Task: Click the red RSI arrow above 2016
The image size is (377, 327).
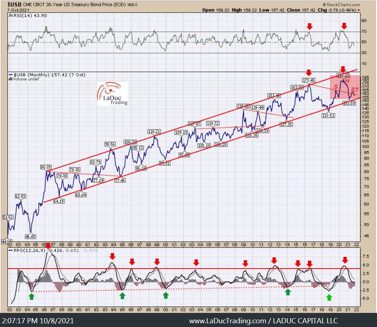Action: 310,26
